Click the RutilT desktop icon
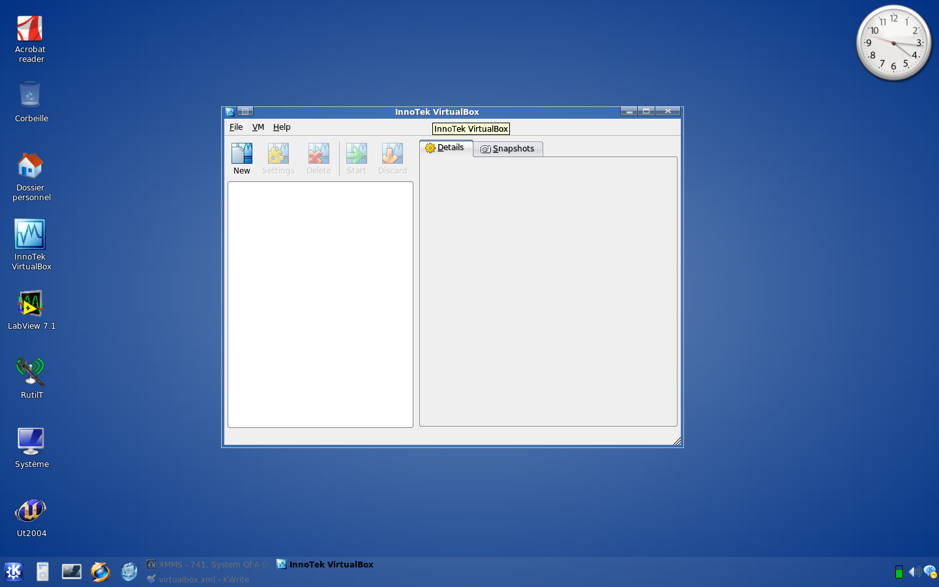 tap(31, 378)
